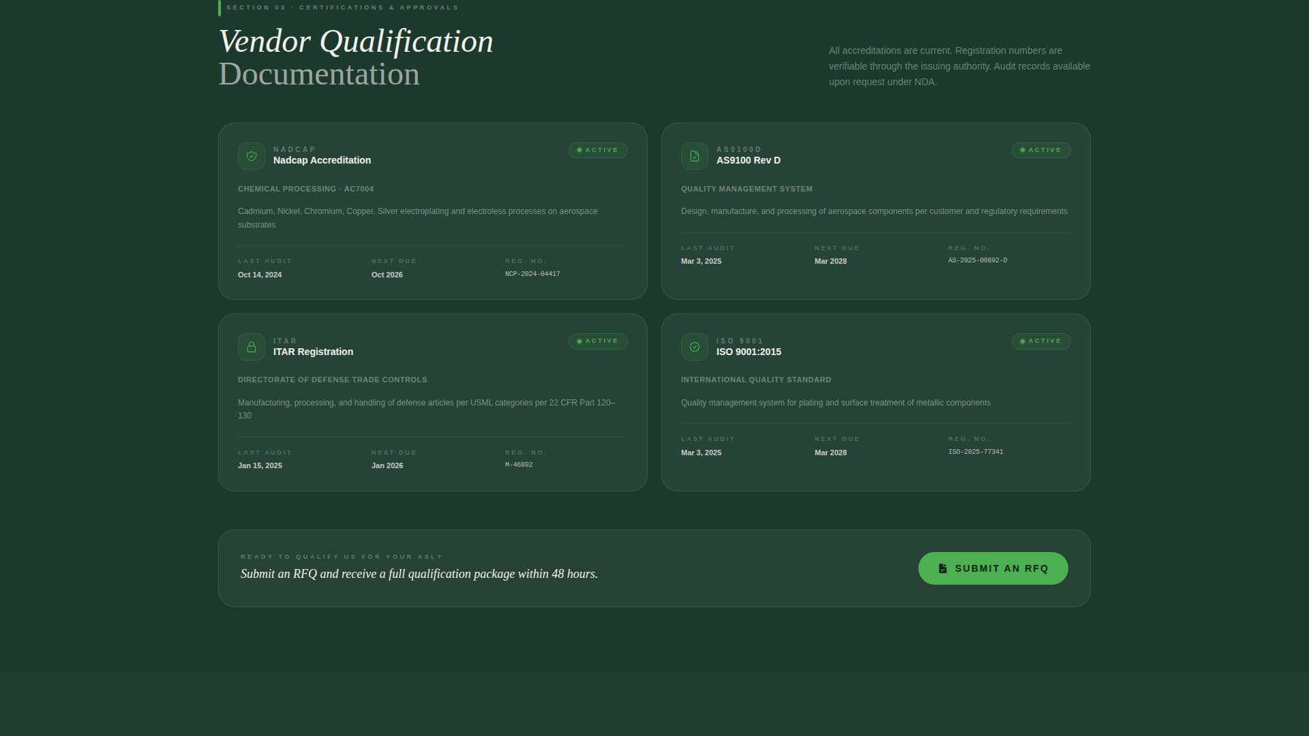Open the ISO 9001:2015 heading
The image size is (1309, 736).
748,352
